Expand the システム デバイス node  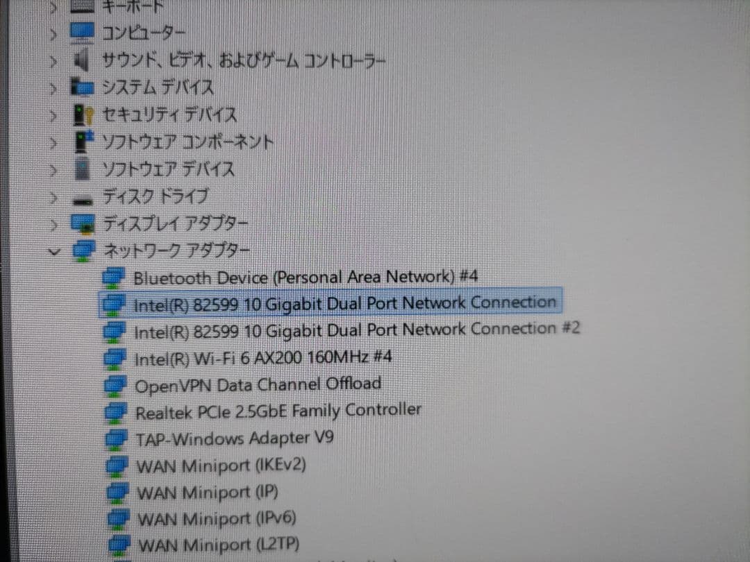point(53,89)
